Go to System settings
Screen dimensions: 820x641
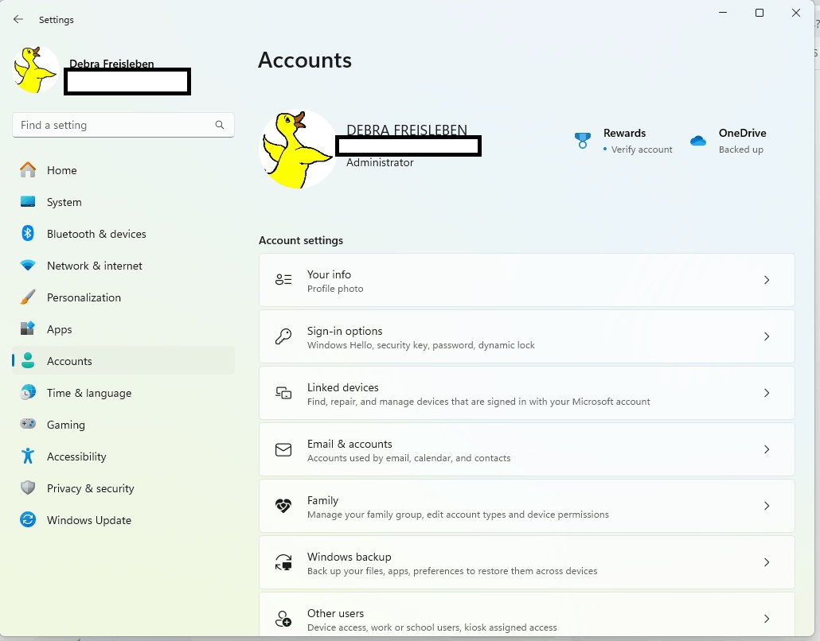pos(123,202)
